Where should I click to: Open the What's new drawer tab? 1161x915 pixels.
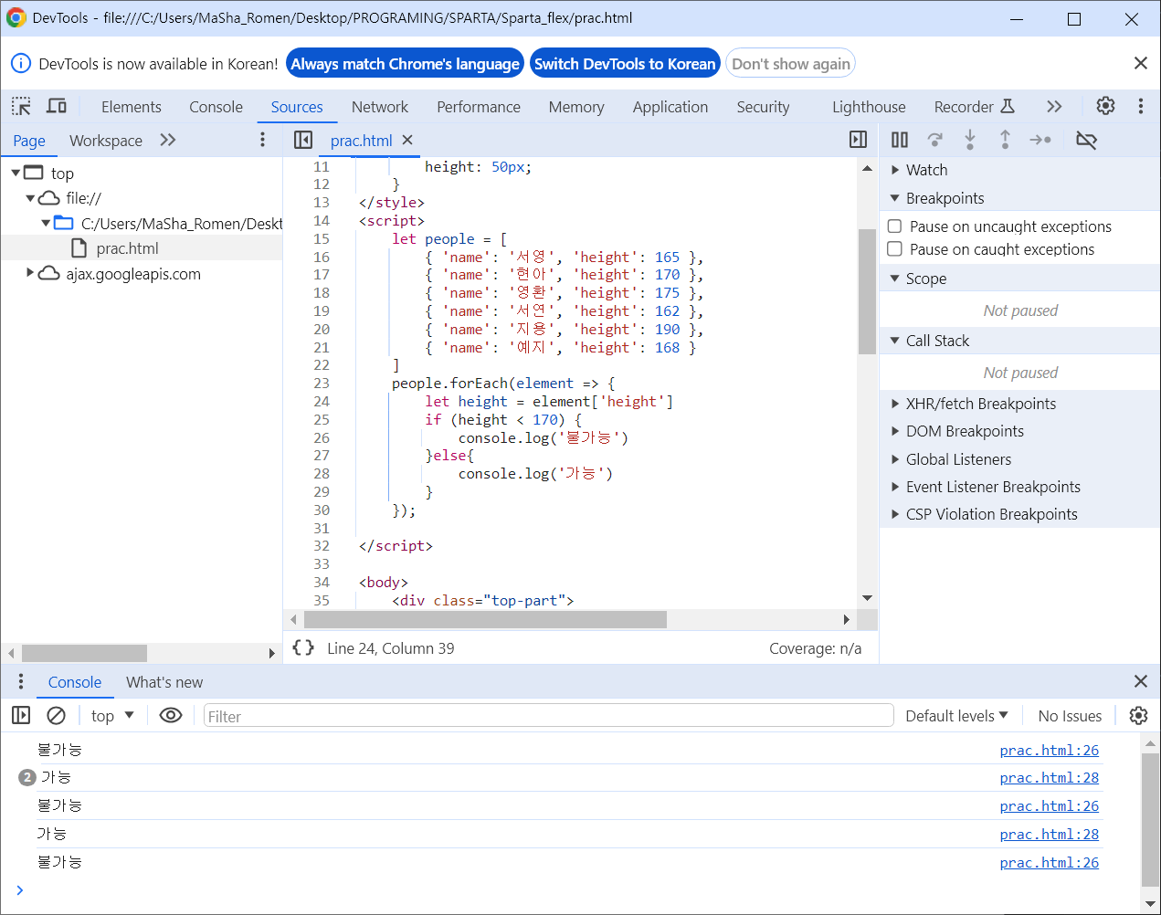164,682
